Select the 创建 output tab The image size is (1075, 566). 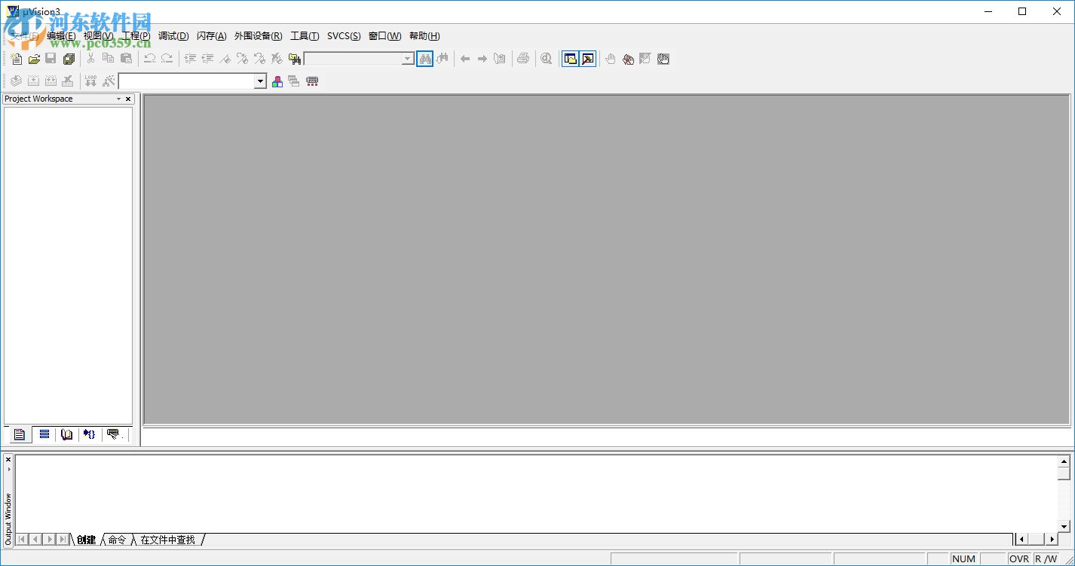(86, 540)
